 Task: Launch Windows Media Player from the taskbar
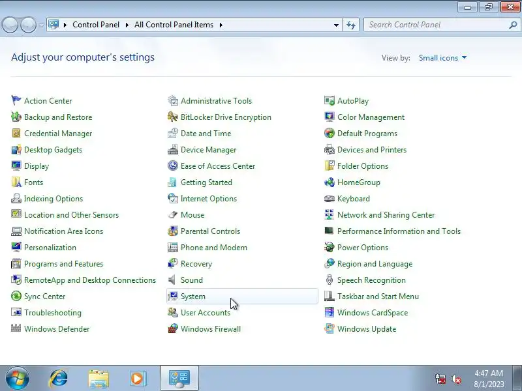click(x=138, y=379)
